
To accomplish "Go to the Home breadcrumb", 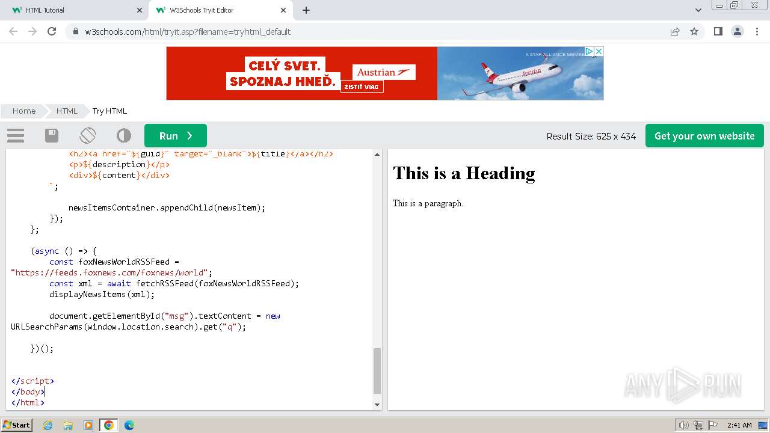I will 24,111.
